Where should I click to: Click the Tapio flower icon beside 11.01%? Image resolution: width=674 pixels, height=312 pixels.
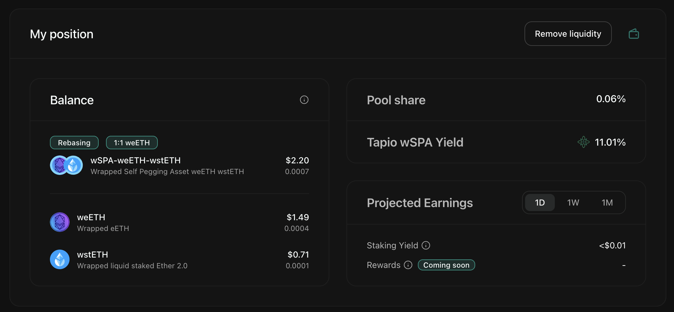(x=583, y=142)
